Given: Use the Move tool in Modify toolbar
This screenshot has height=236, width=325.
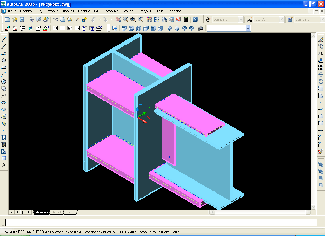Looking at the screenshot, I should tap(321, 74).
